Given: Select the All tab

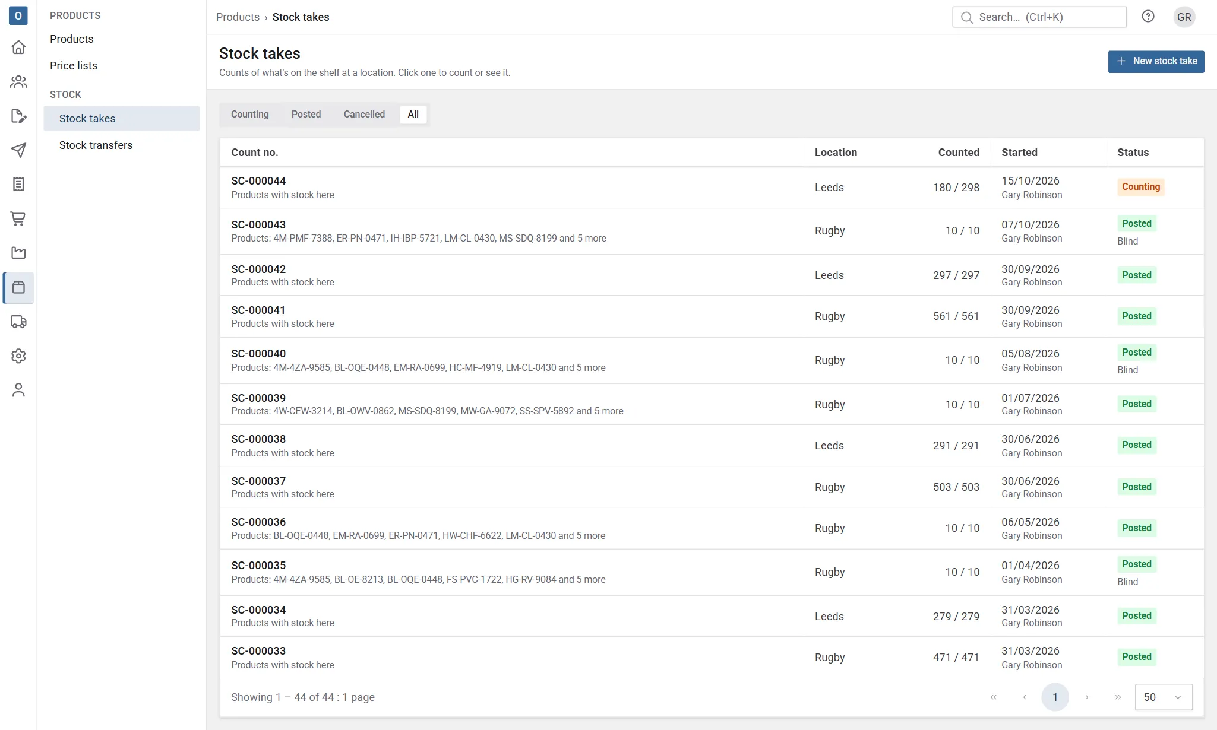Looking at the screenshot, I should click(413, 114).
